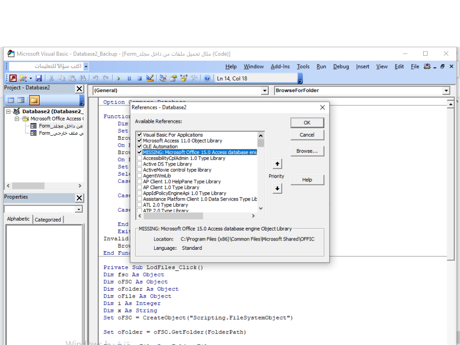Open the BrowseForFolder procedure dropdown

[x=446, y=91]
